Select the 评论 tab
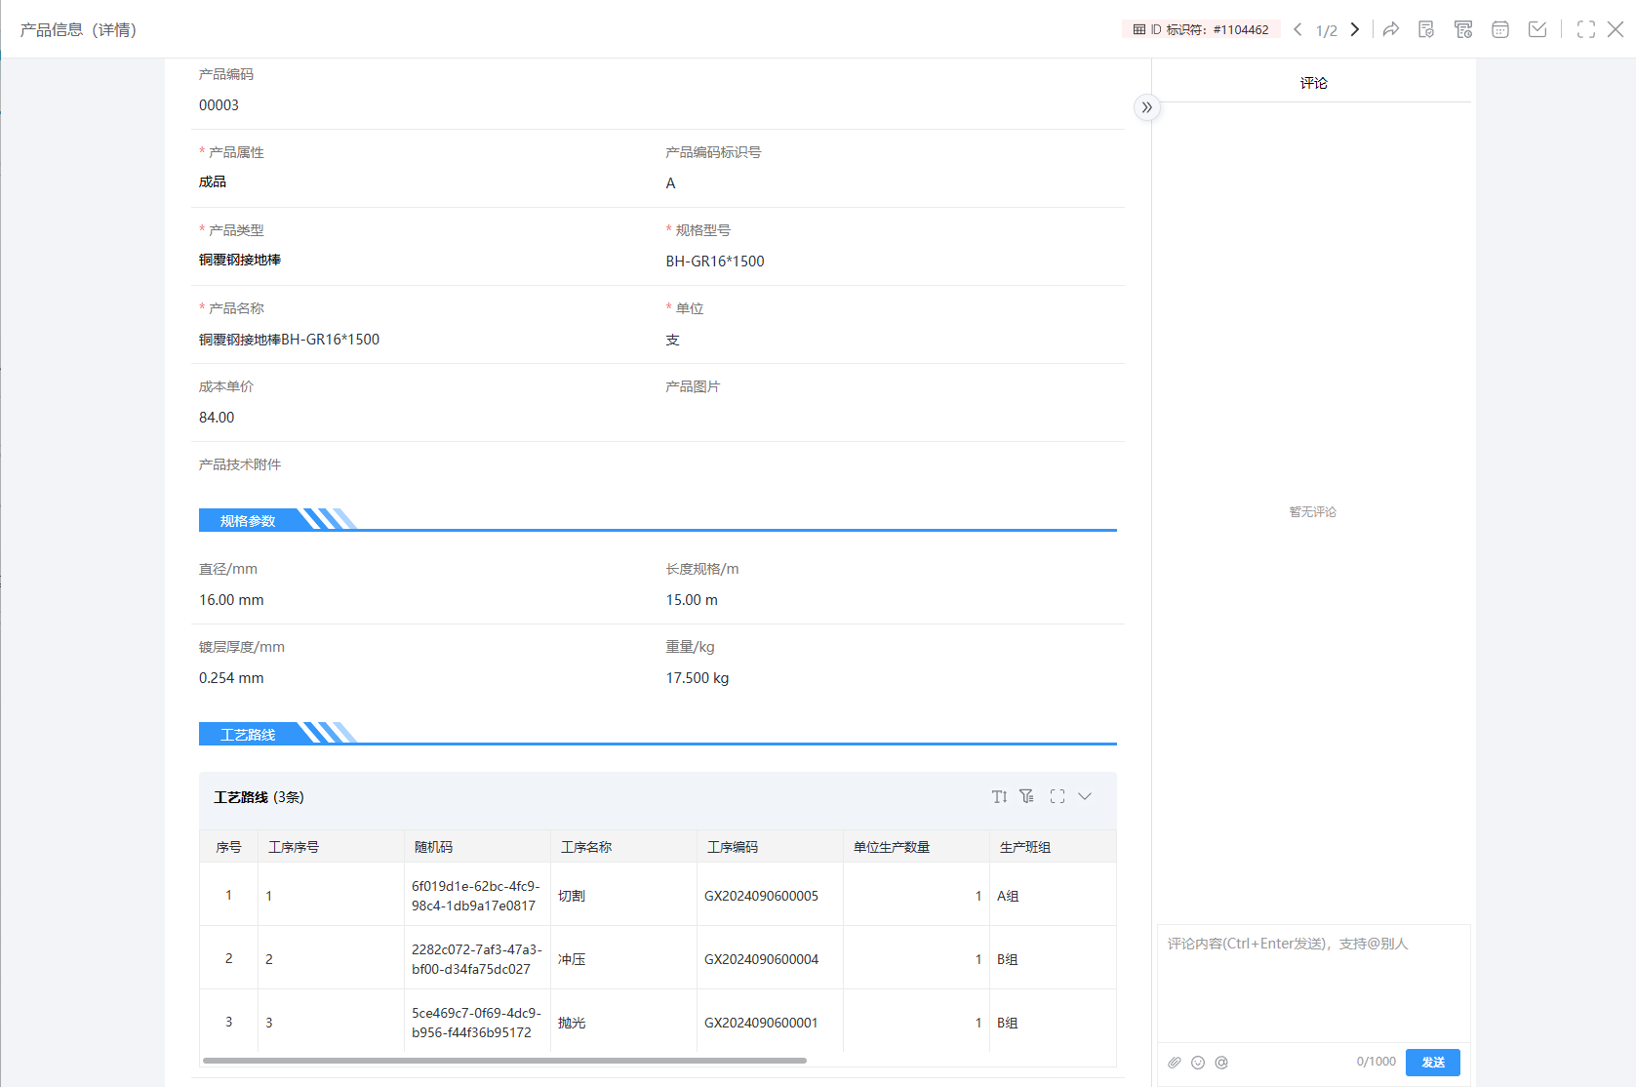 click(1313, 83)
